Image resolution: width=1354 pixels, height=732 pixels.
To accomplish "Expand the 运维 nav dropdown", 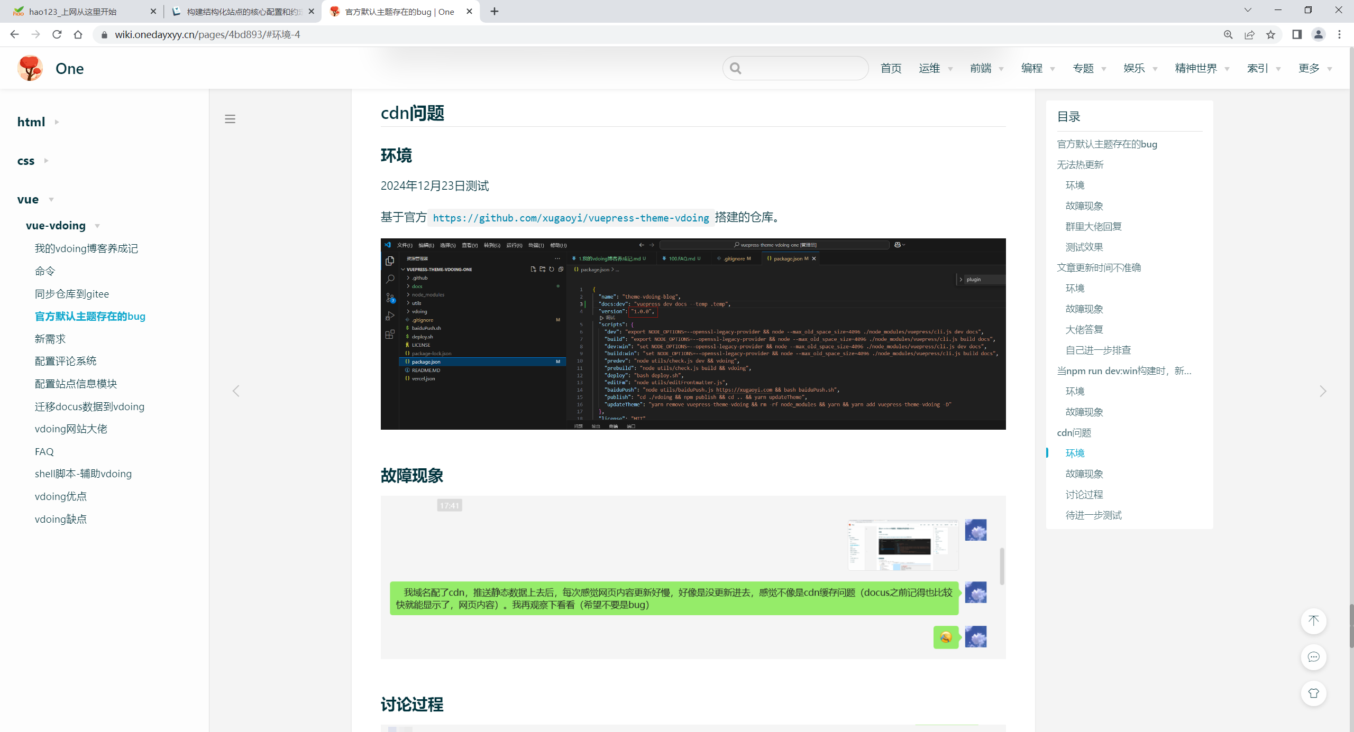I will (x=936, y=68).
